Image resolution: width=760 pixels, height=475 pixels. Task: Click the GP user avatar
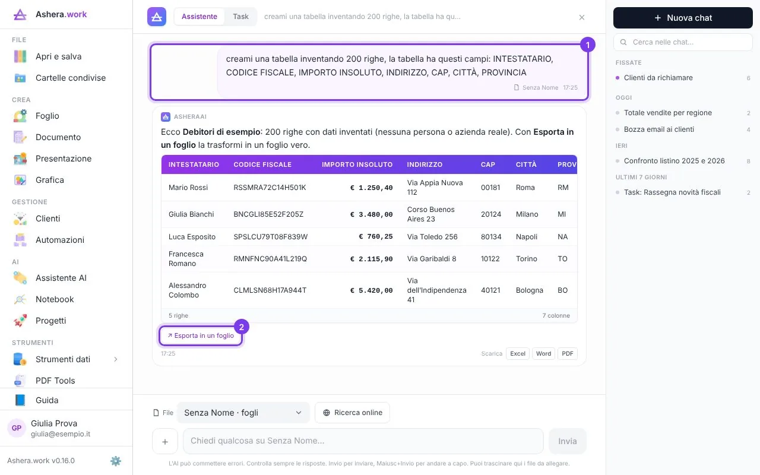pos(17,428)
